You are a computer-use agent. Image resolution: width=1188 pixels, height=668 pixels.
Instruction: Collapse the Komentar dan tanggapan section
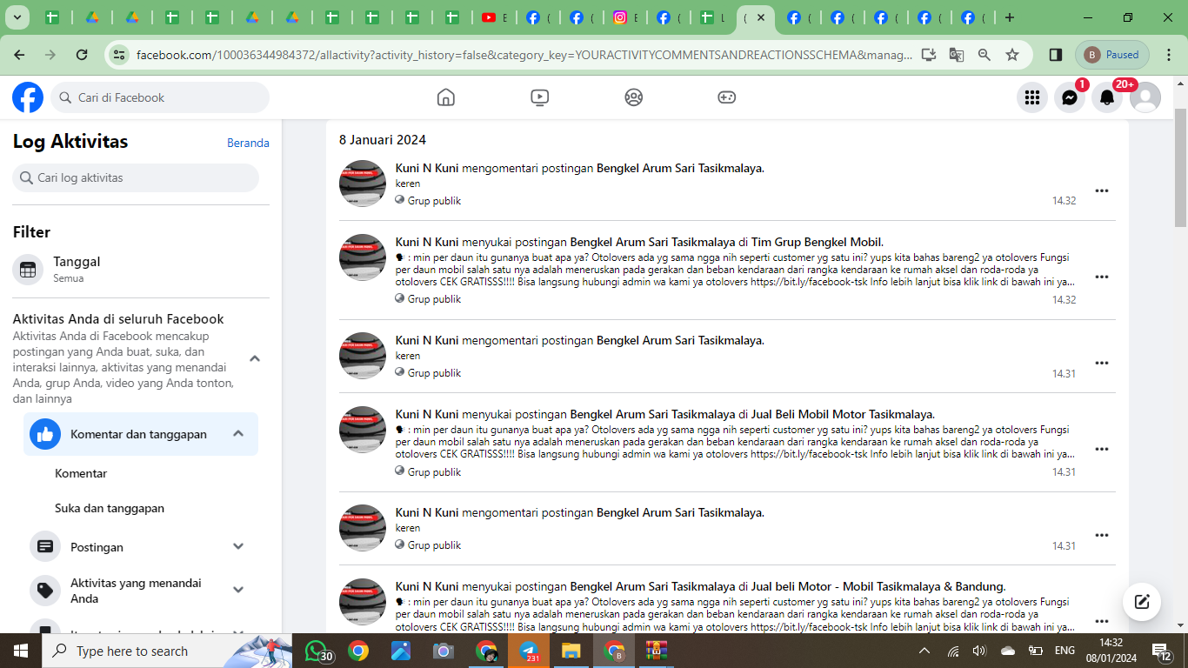click(238, 434)
